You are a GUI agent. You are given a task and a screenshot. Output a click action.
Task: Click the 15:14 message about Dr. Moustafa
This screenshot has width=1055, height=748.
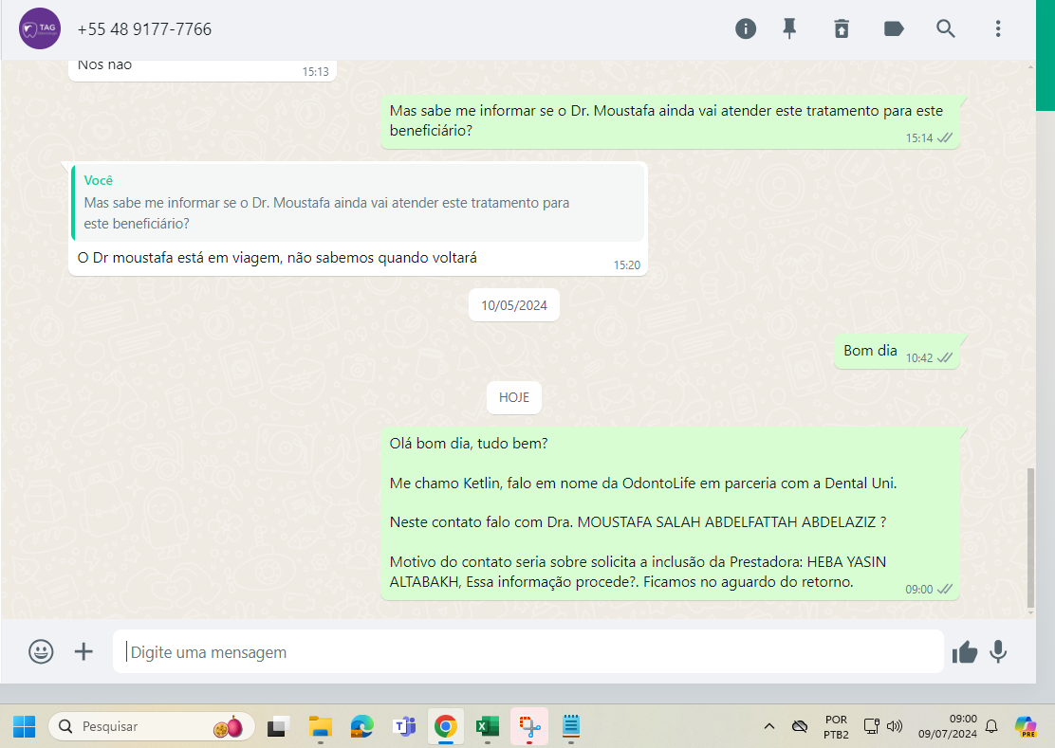click(670, 121)
